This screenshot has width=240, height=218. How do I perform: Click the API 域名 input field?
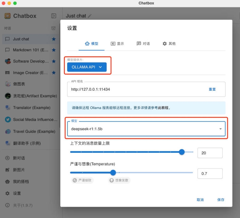(x=134, y=89)
